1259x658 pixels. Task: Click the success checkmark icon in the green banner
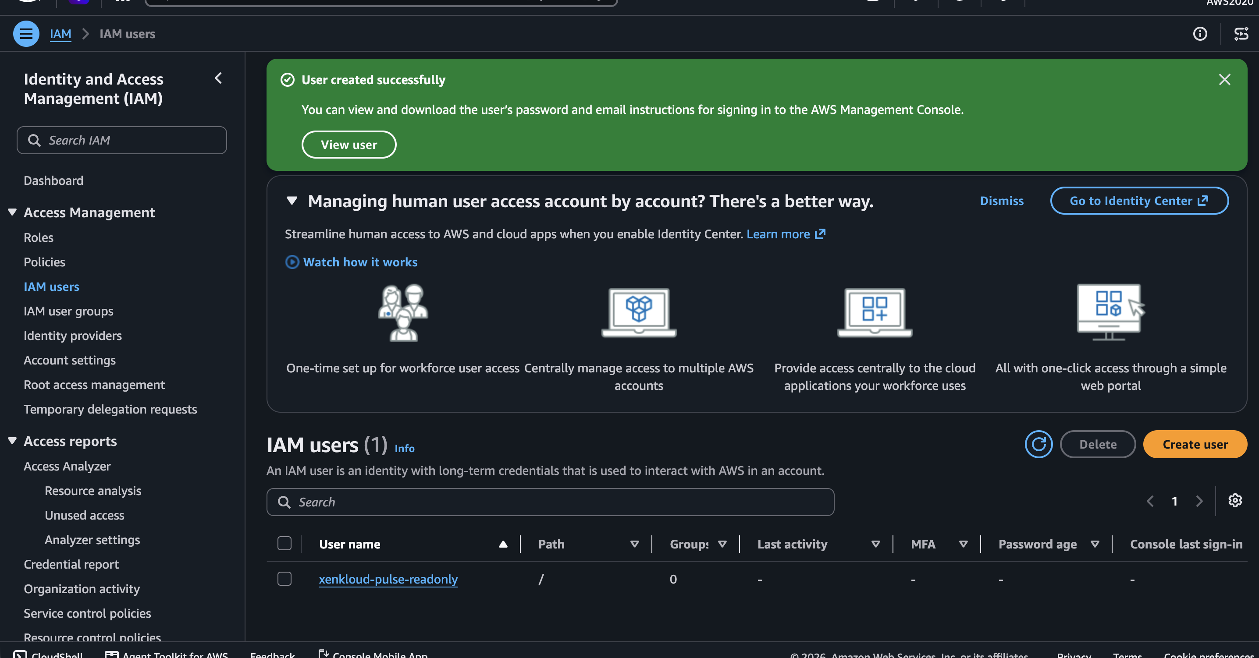pyautogui.click(x=288, y=80)
